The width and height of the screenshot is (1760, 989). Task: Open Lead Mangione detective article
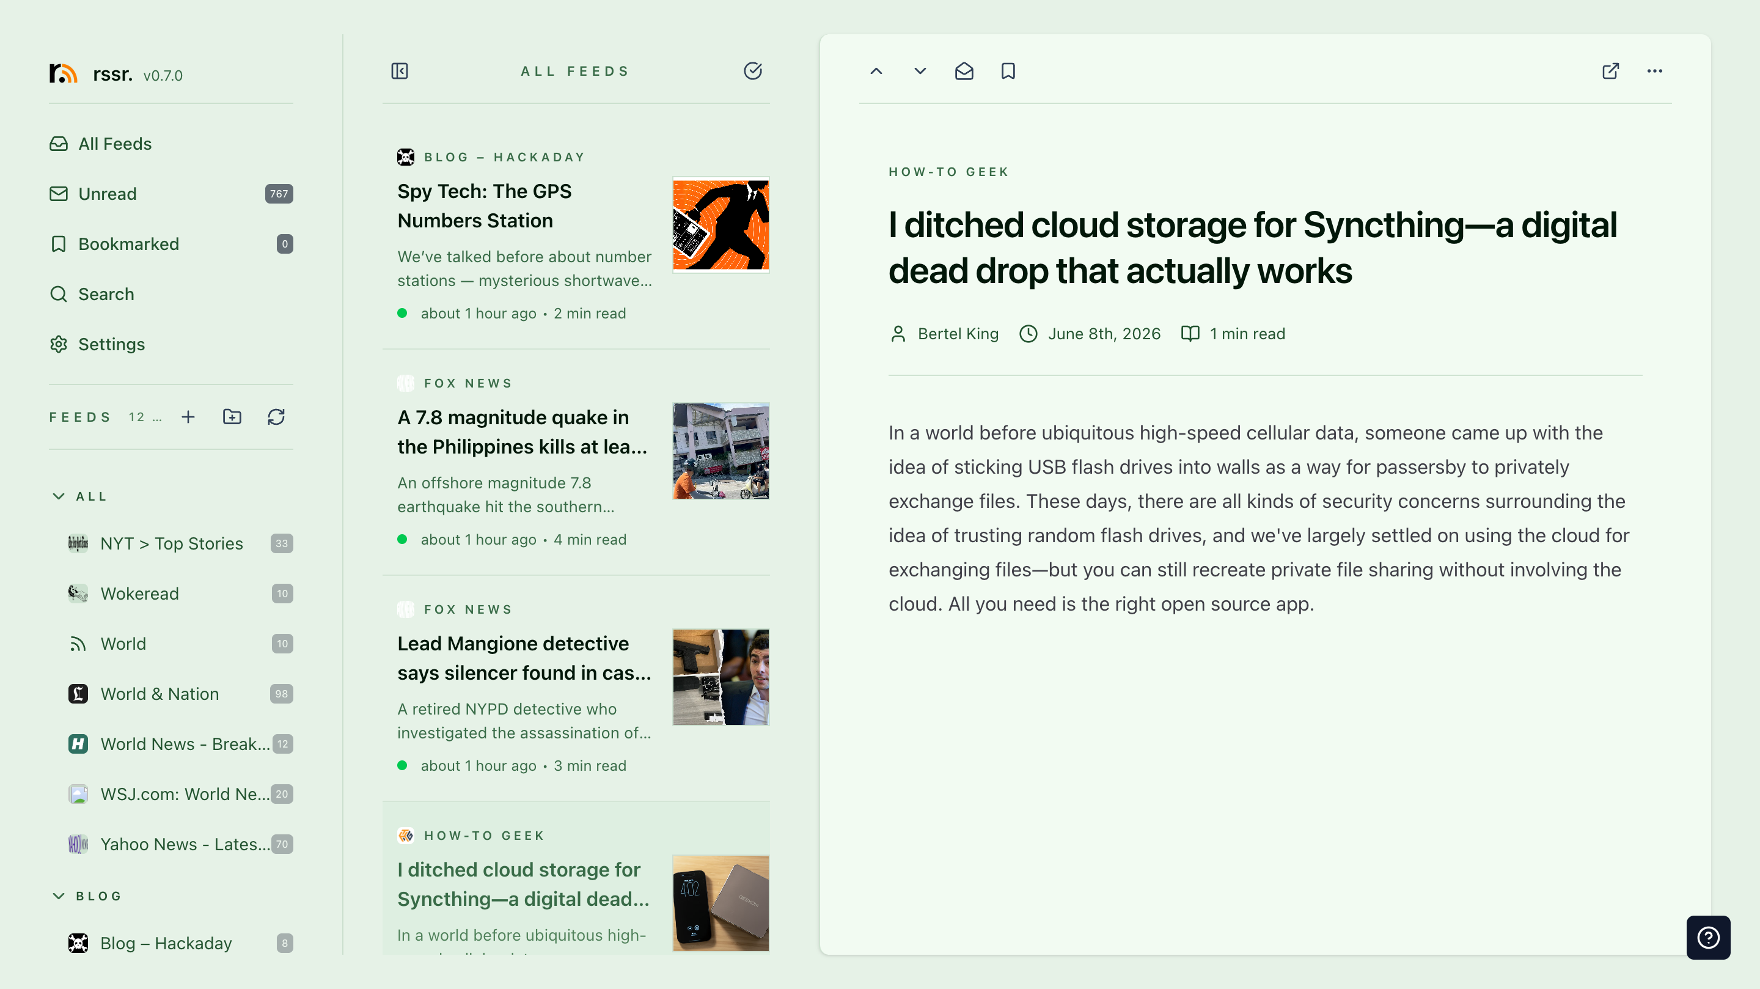click(576, 688)
